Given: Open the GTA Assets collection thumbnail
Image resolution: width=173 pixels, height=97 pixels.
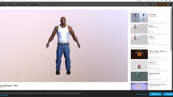Looking at the screenshot, I should point(139,18).
